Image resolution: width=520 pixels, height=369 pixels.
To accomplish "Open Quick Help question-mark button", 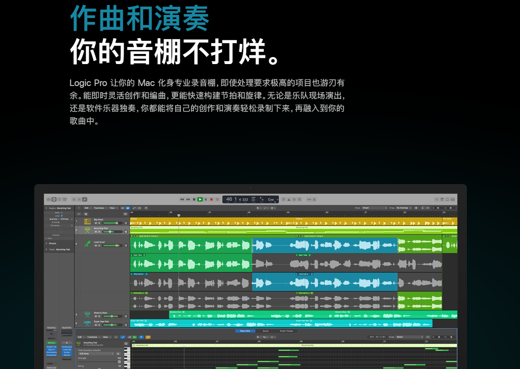I will coord(59,199).
